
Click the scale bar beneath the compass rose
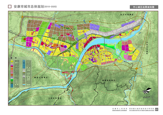coord(146,97)
